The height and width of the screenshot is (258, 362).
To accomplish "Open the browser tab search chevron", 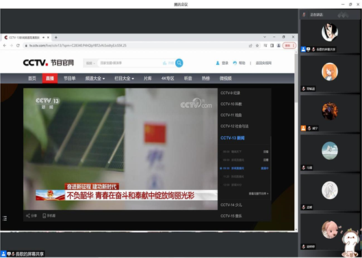I will 265,37.
